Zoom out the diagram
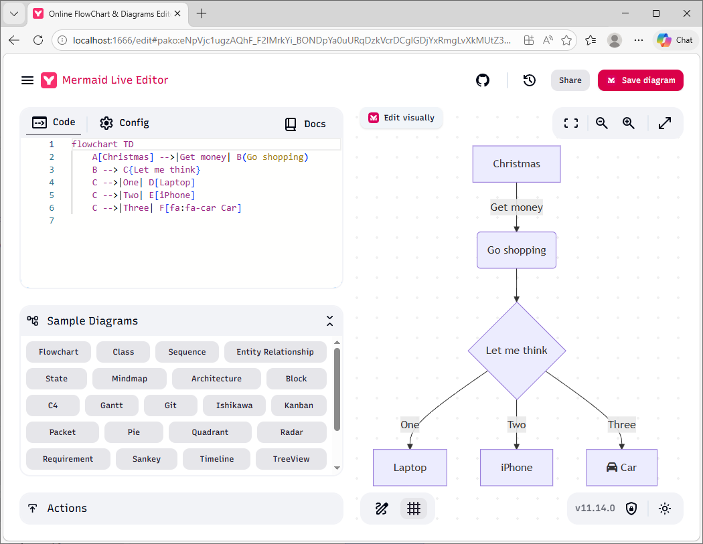The image size is (703, 544). pos(602,123)
